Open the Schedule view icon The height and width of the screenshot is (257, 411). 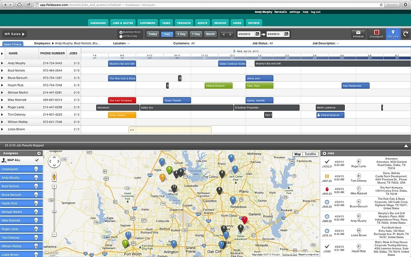358,34
